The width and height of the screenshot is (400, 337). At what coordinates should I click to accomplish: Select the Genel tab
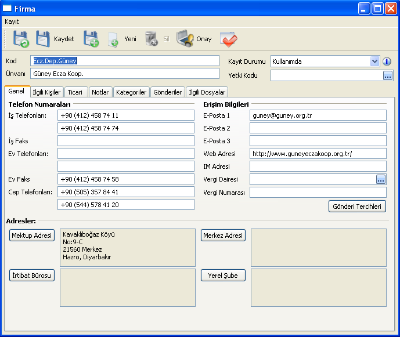coord(16,91)
